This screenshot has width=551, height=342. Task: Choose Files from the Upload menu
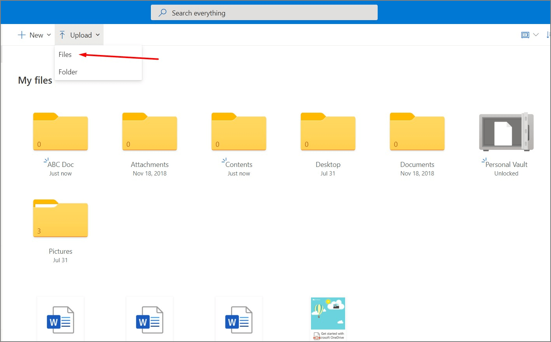pyautogui.click(x=65, y=54)
